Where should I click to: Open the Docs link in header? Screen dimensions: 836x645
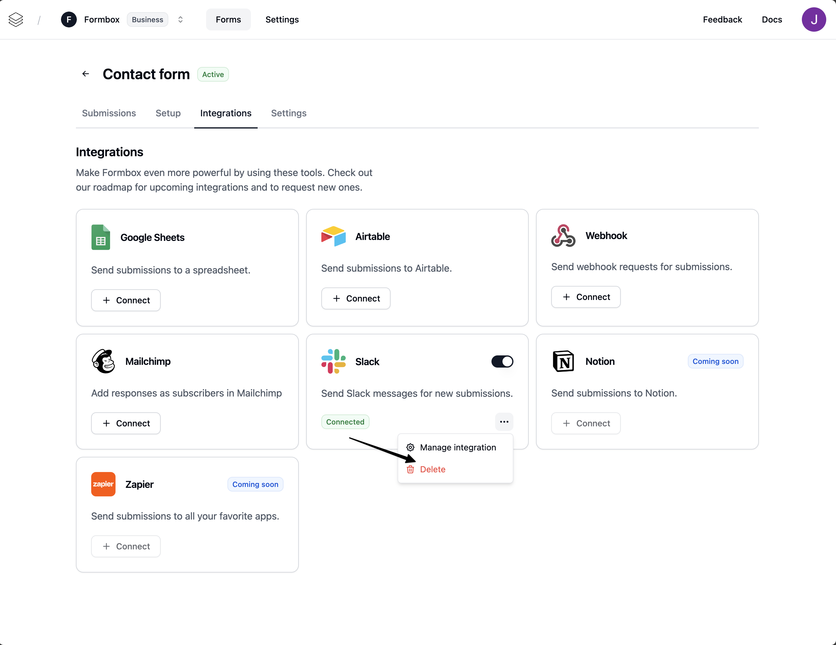coord(771,19)
